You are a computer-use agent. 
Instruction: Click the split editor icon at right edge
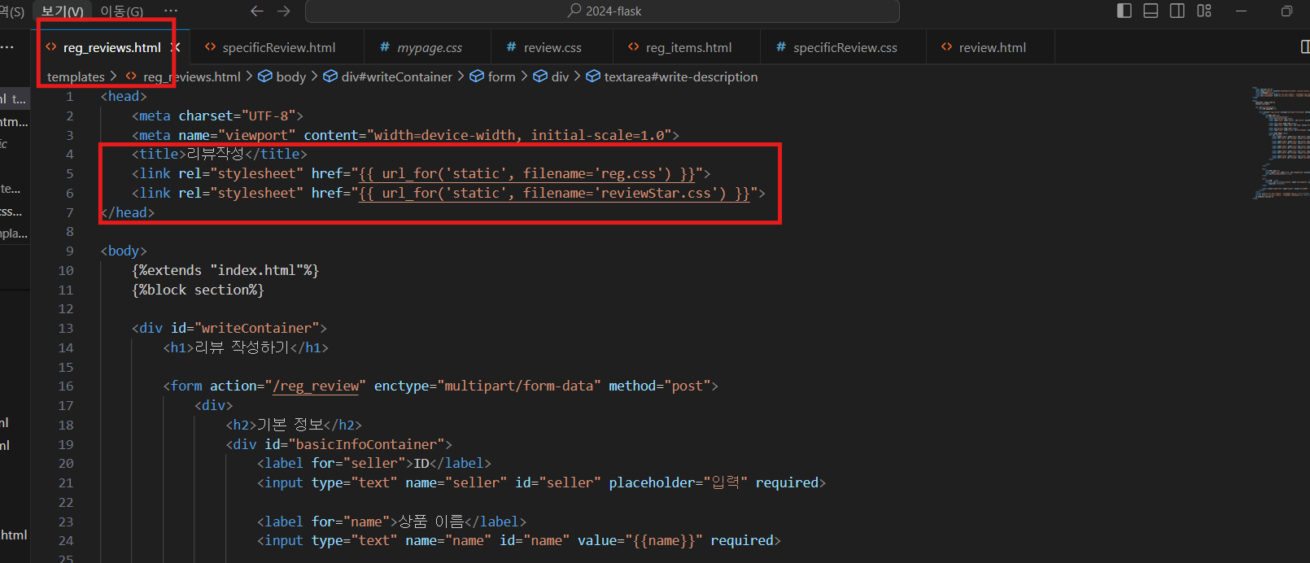(x=1304, y=47)
